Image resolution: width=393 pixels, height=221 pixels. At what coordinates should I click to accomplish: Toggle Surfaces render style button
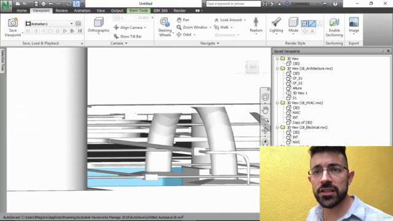pyautogui.click(x=305, y=23)
